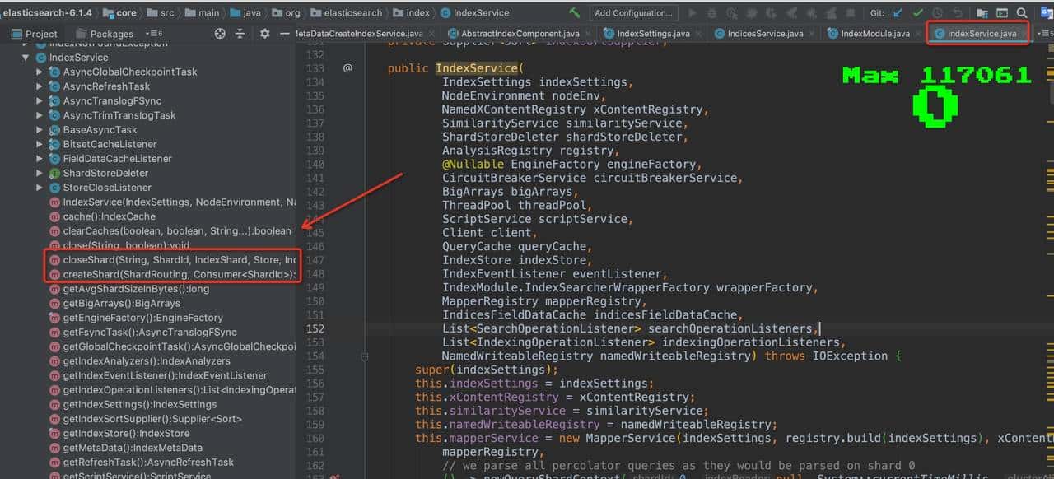Viewport: 1054px width, 479px height.
Task: Switch to the IndexSettings.java tab
Action: (652, 34)
